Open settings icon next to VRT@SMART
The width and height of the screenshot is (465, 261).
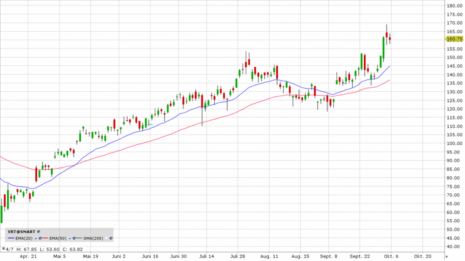coord(39,231)
